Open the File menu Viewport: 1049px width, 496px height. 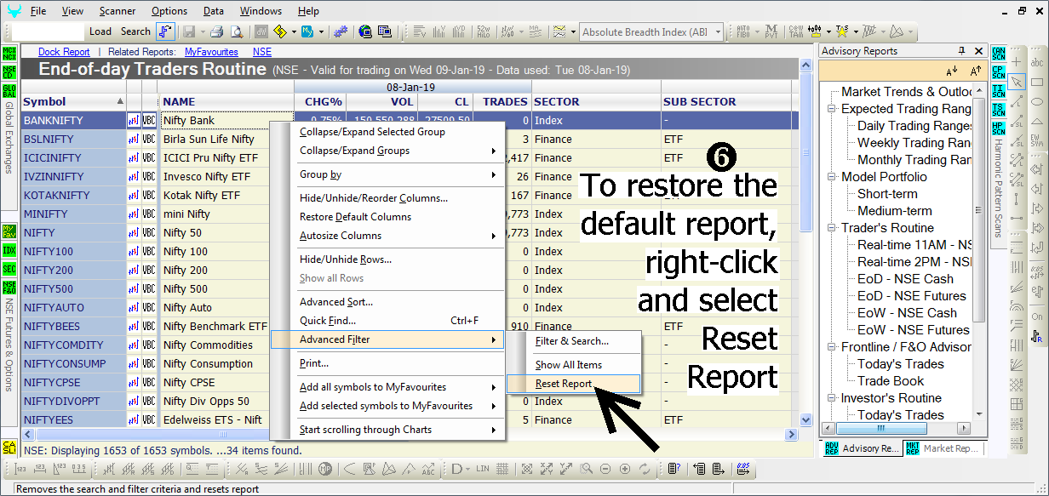click(x=38, y=11)
